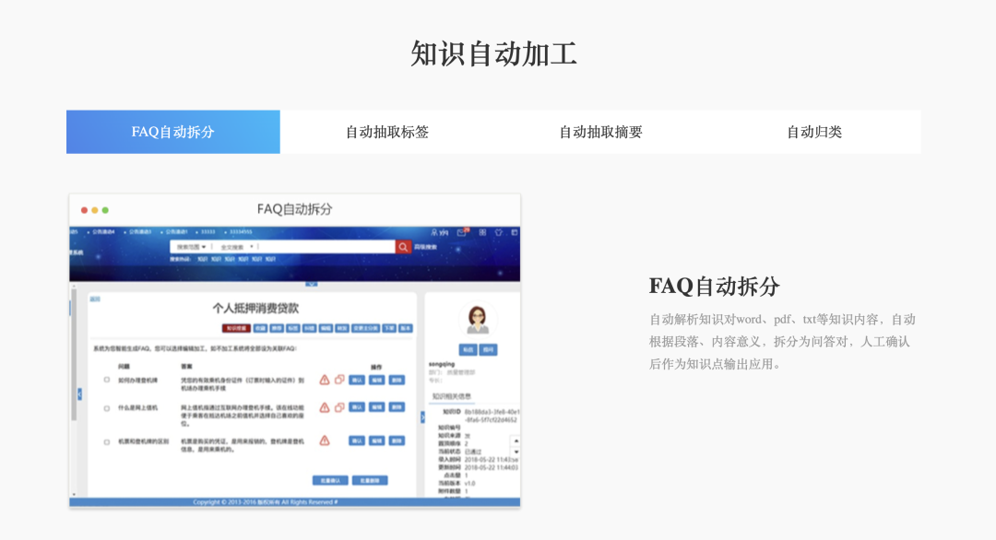Click the middle blue button in 什么是网上值机 row
This screenshot has height=540, width=996.
(x=376, y=407)
